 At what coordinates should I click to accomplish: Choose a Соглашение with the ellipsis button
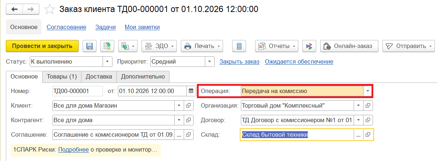tap(179, 134)
